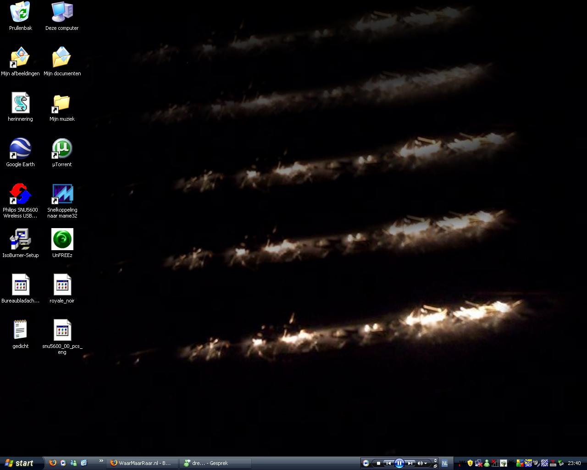Launch Firefox from Quick Launch
Screen dimensions: 587x470
(53, 463)
